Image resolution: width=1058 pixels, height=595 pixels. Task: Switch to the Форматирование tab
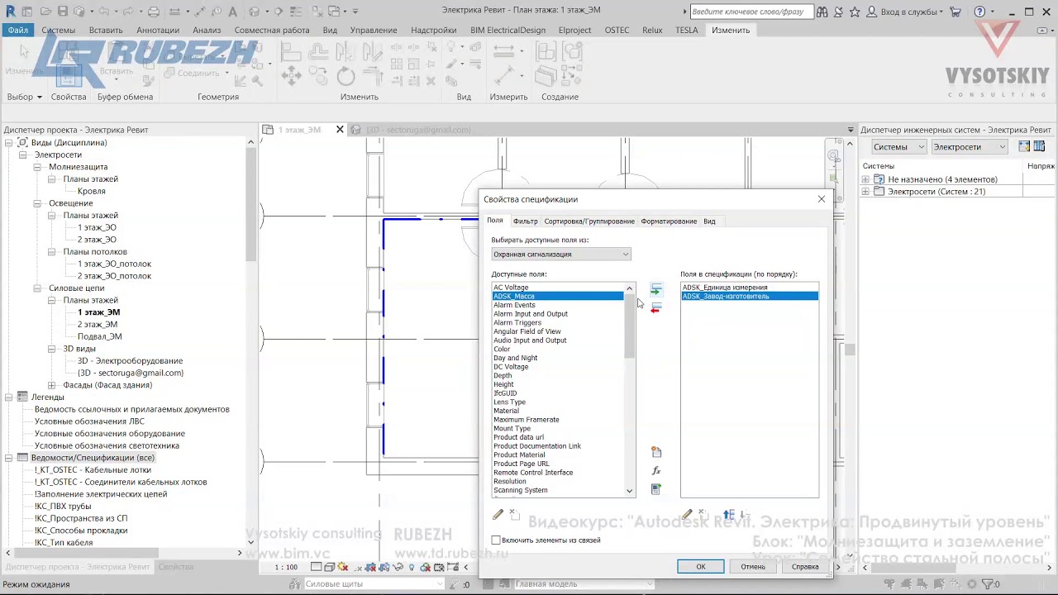coord(669,221)
